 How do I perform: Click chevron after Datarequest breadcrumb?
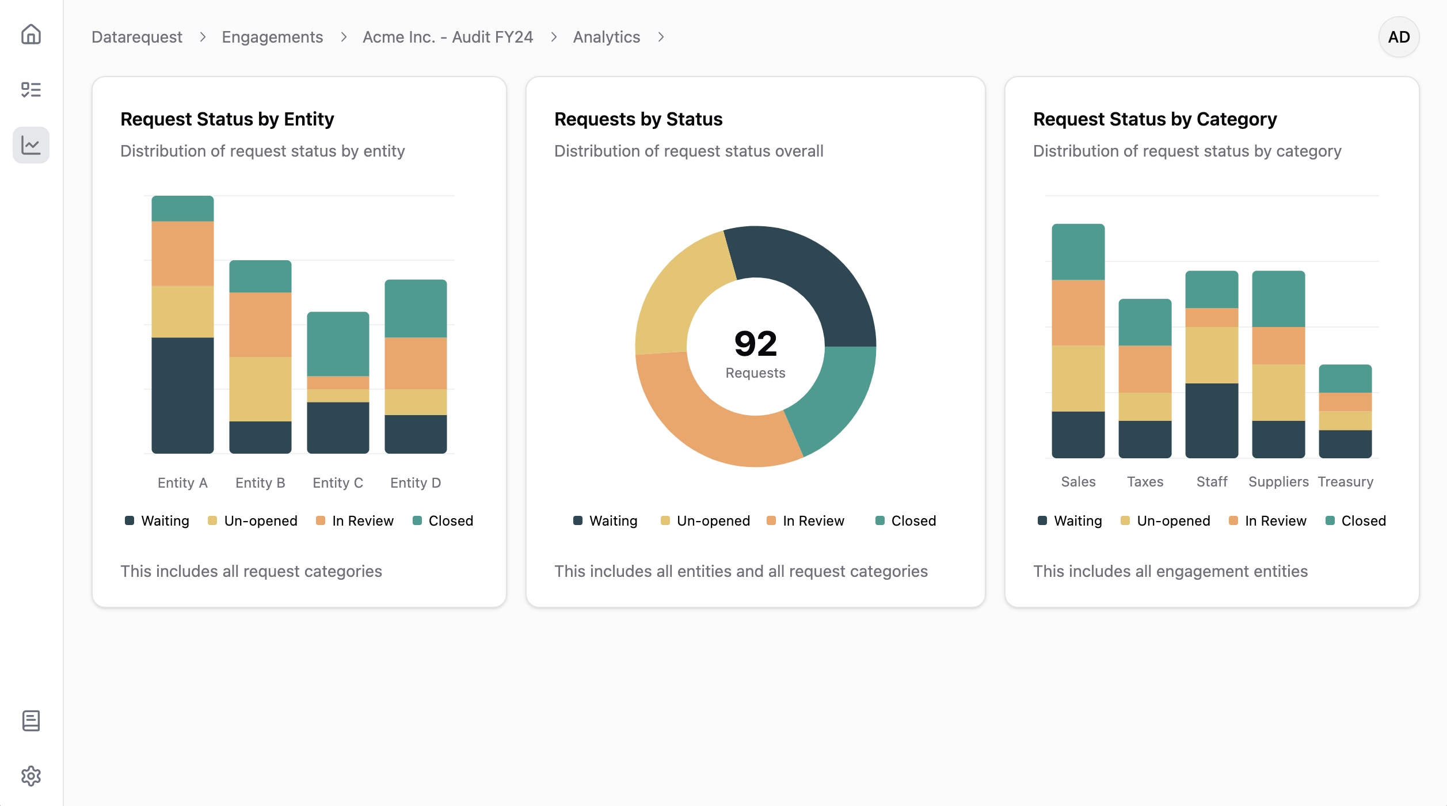[203, 37]
